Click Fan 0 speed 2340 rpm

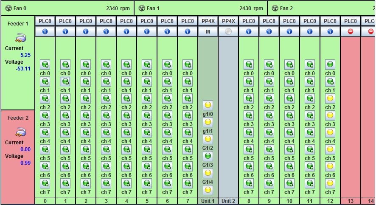[x=118, y=8]
